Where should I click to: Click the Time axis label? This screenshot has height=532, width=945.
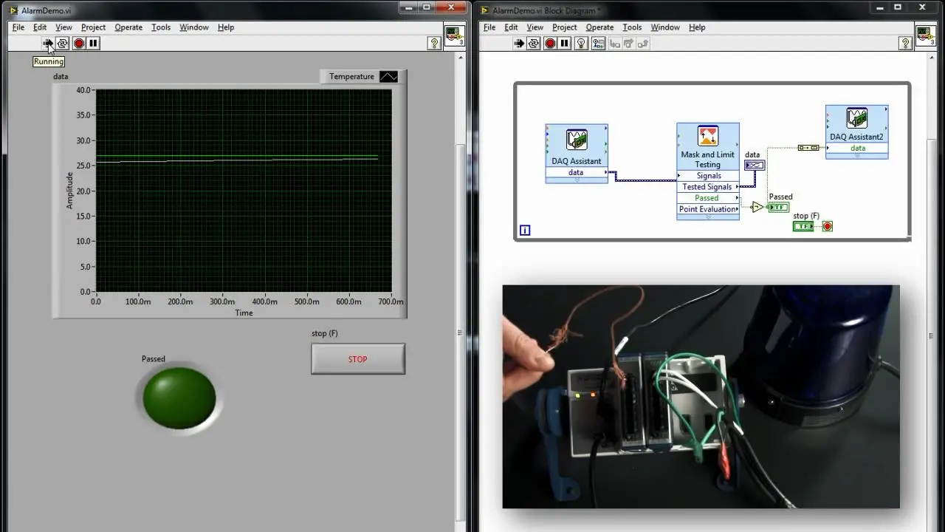pyautogui.click(x=244, y=313)
